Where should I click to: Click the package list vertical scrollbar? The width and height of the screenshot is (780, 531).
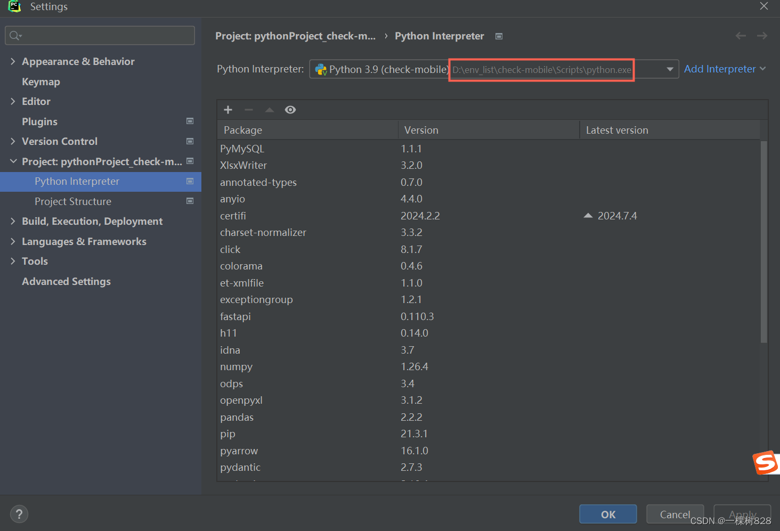764,242
